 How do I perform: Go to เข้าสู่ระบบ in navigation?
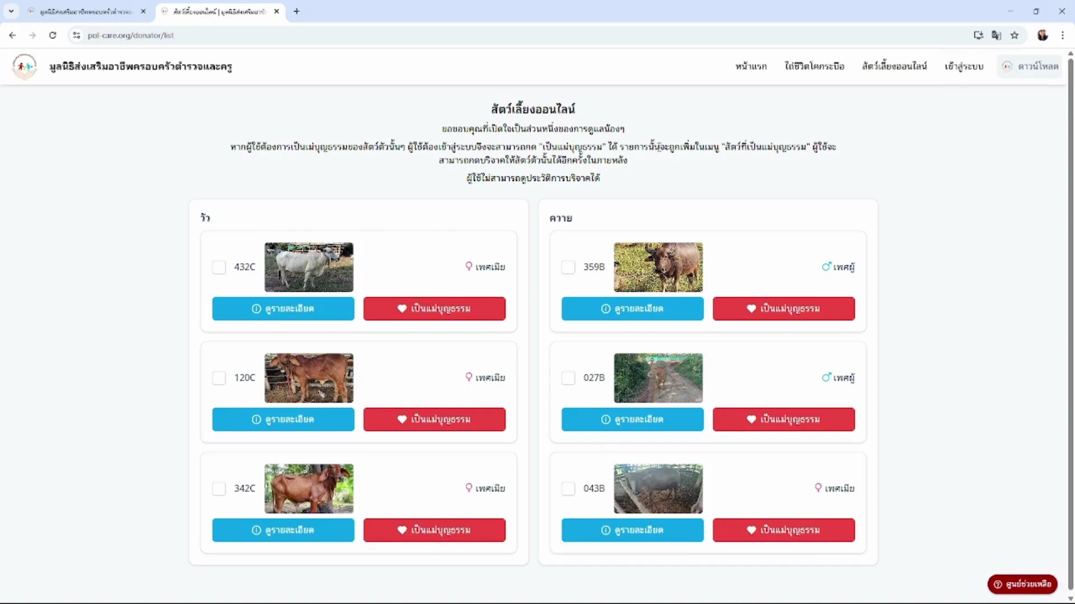pos(964,67)
